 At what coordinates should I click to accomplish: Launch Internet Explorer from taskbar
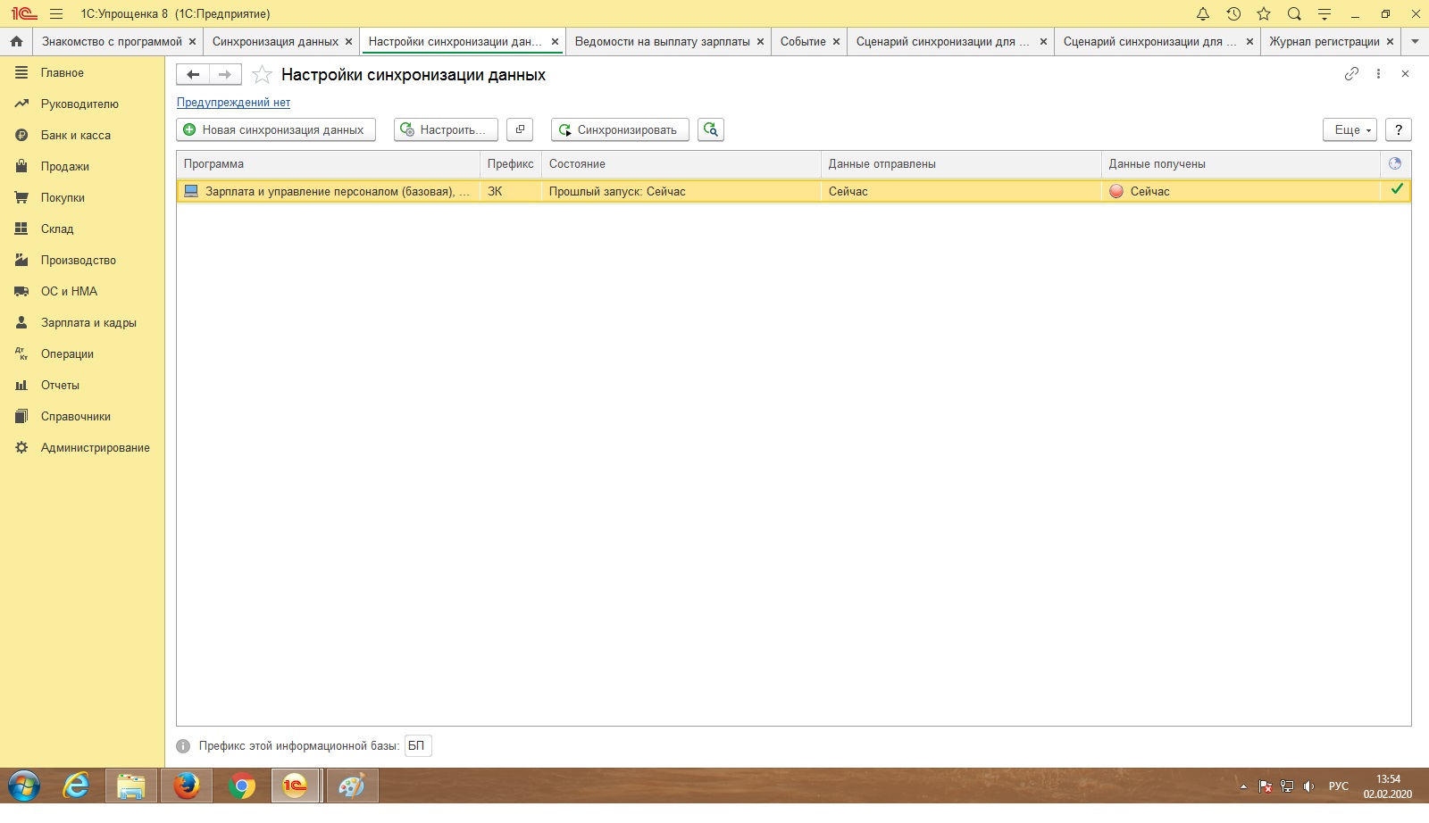point(76,786)
